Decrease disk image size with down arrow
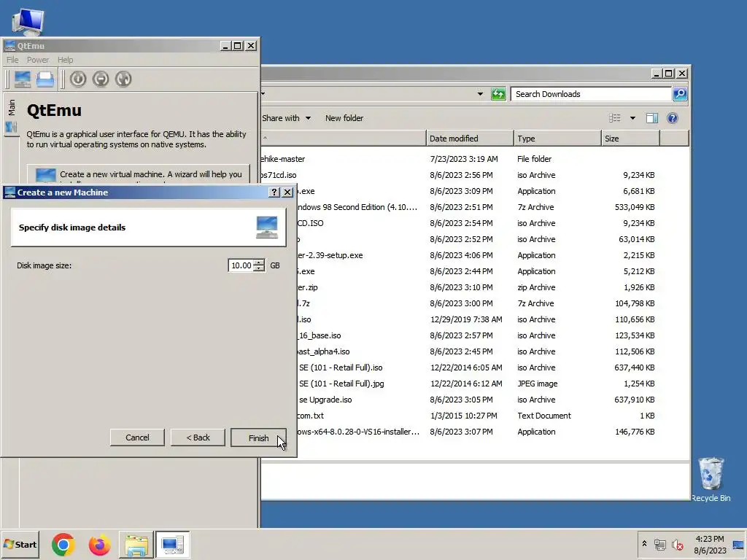747x560 pixels. click(259, 268)
